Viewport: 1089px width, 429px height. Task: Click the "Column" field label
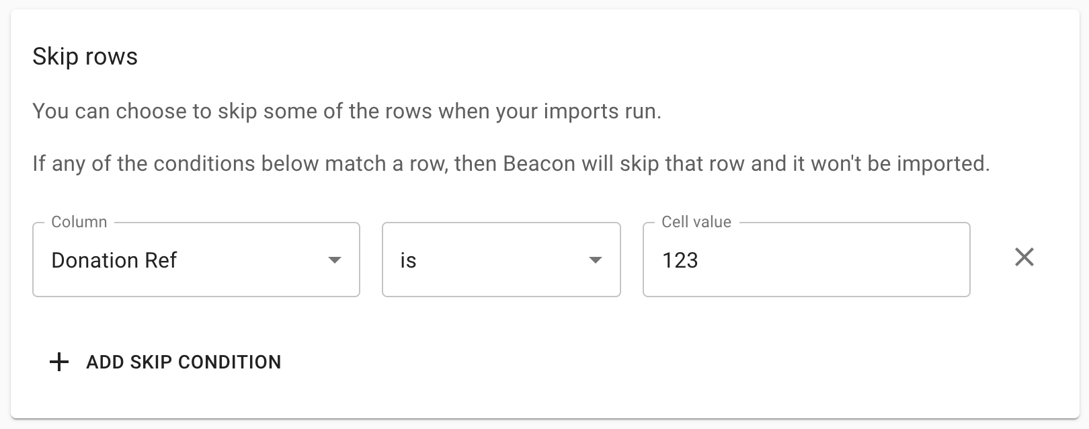pos(79,222)
